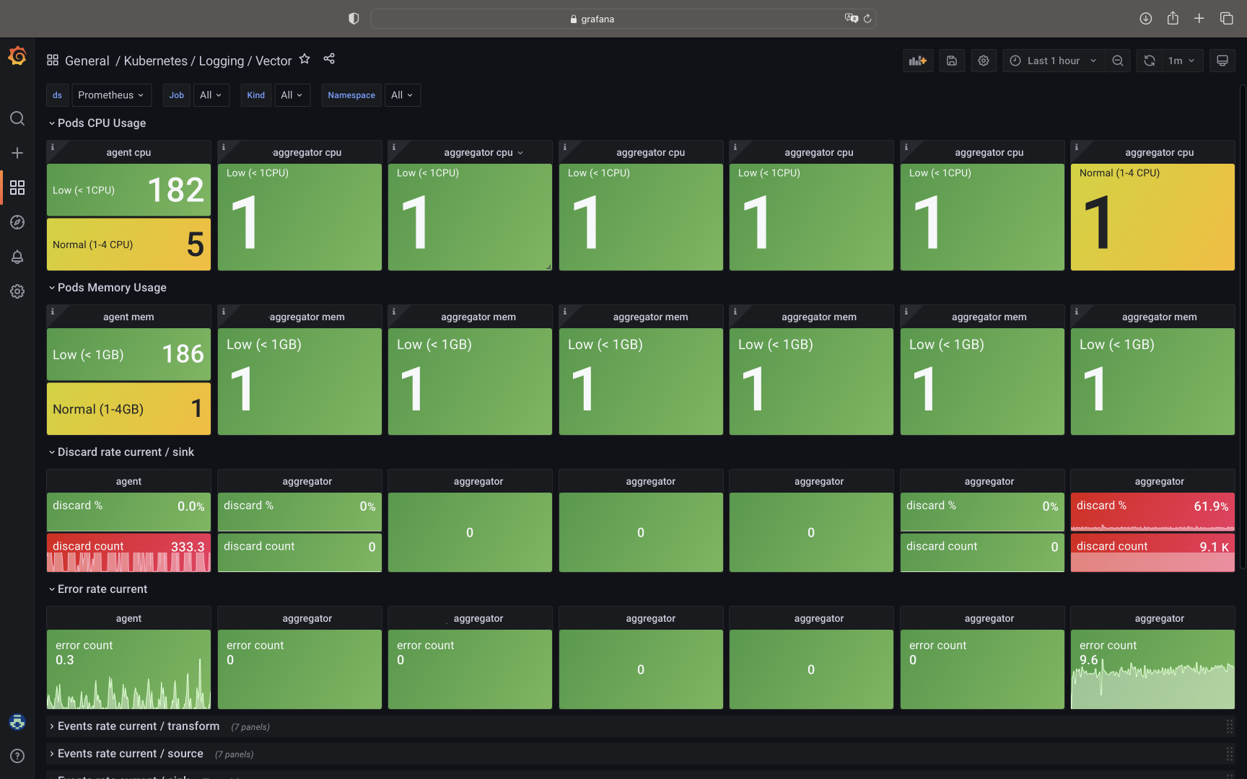1247x779 pixels.
Task: Click the zoom out time range icon
Action: coord(1118,61)
